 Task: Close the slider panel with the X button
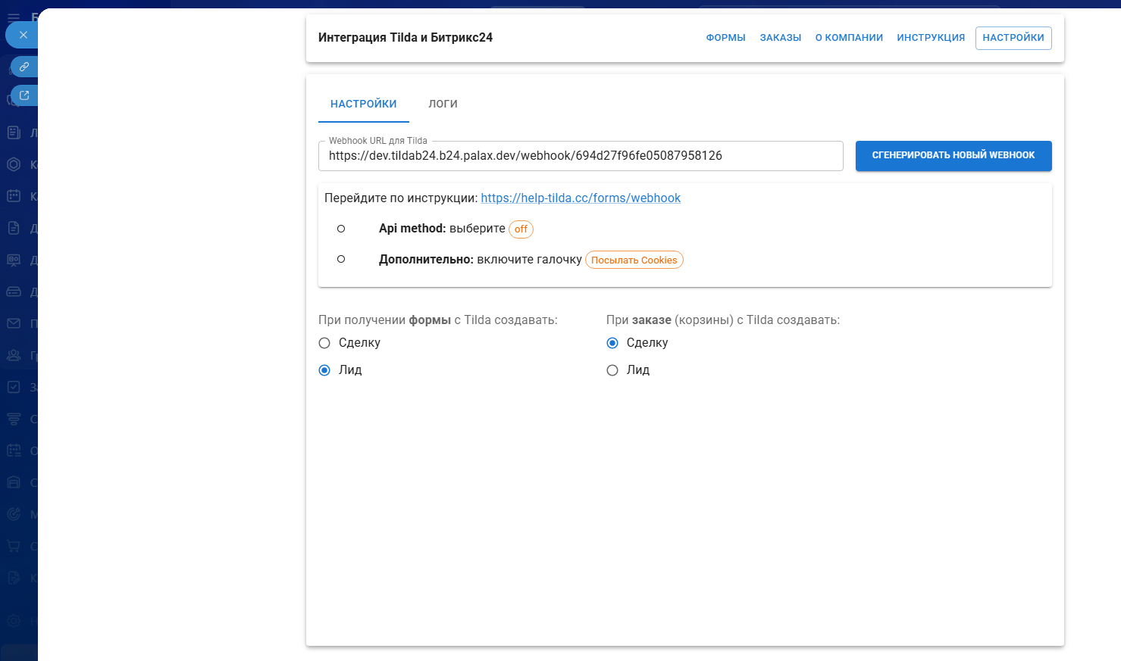(x=23, y=35)
